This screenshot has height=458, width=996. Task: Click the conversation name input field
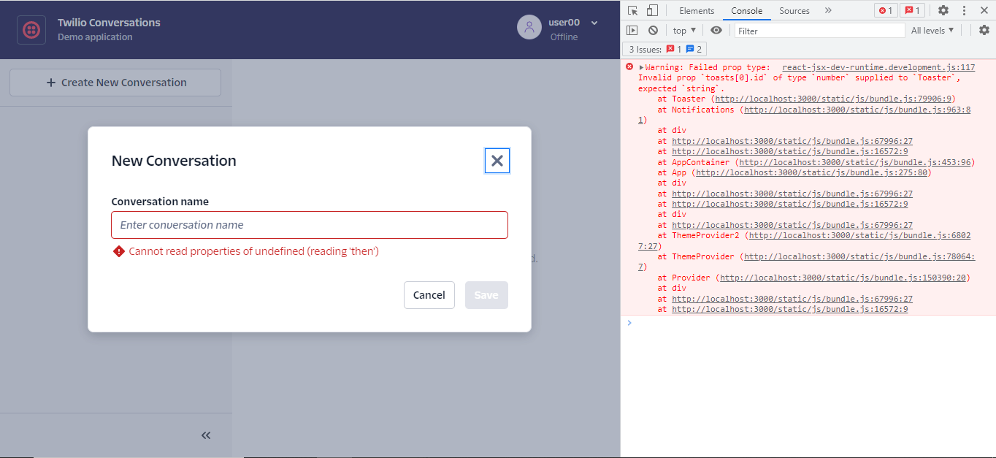tap(309, 225)
